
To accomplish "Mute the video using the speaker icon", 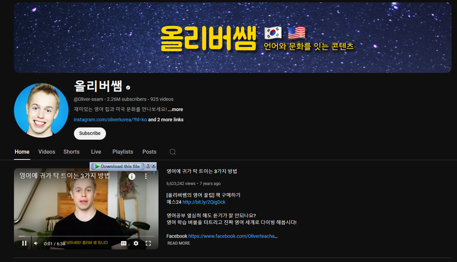I will pyautogui.click(x=36, y=243).
